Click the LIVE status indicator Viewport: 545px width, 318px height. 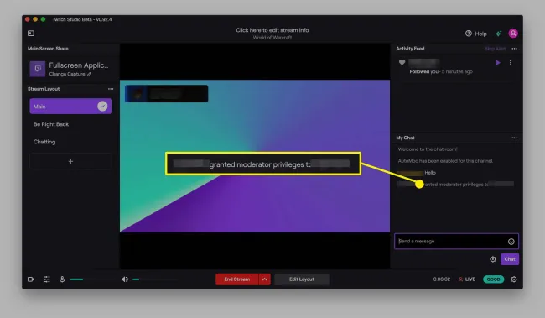467,279
